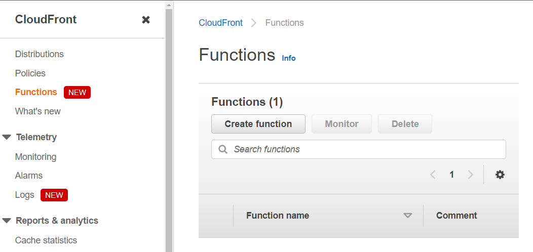
Task: Select page number 1
Action: [451, 175]
